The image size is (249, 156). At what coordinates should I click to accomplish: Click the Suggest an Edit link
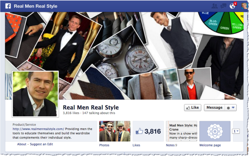(x=41, y=144)
